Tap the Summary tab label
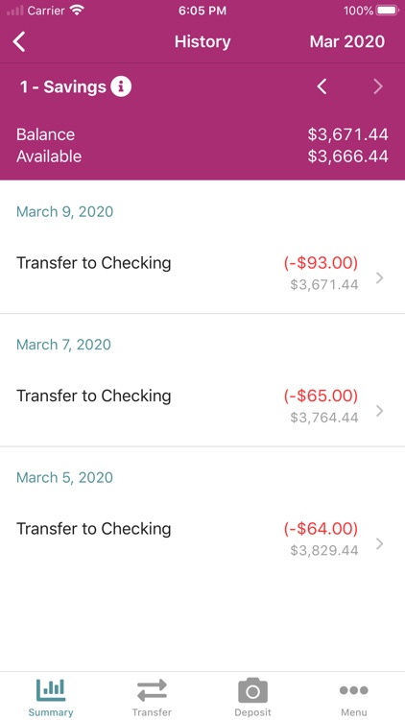This screenshot has height=720, width=405. 51,712
